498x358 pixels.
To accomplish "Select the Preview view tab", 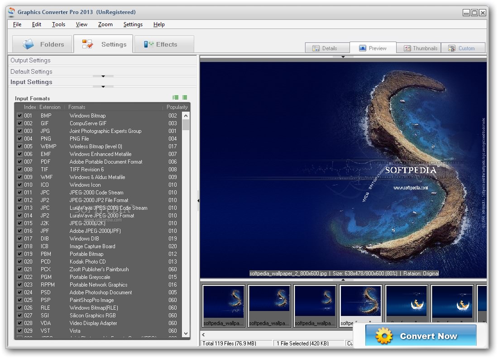I will pyautogui.click(x=373, y=48).
